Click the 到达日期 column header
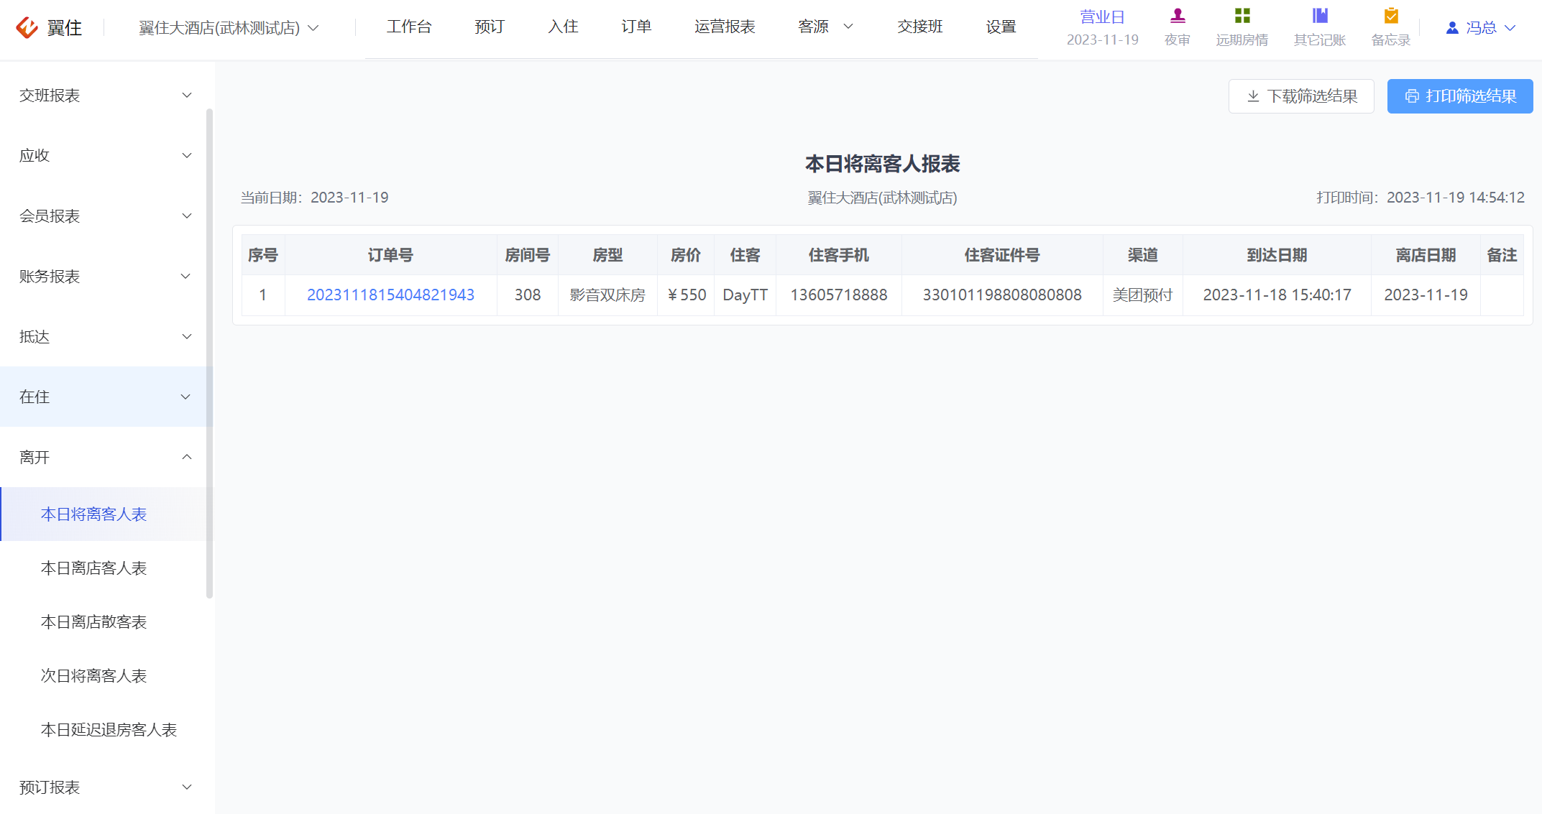The image size is (1542, 814). pos(1277,255)
